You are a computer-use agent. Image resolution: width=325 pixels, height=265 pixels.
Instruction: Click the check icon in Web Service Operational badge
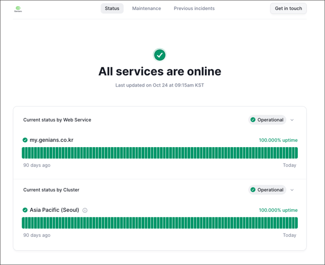pyautogui.click(x=253, y=120)
